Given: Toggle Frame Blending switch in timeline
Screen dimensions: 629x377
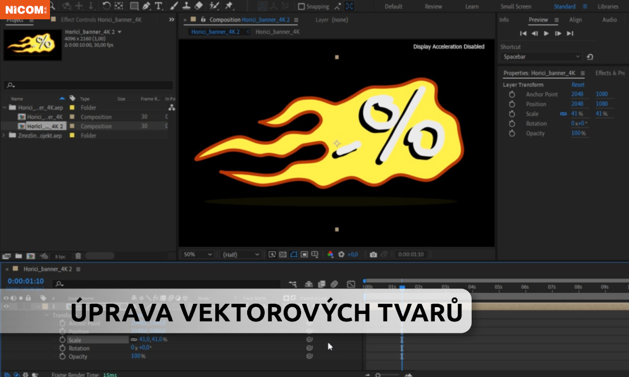Looking at the screenshot, I should click(322, 284).
